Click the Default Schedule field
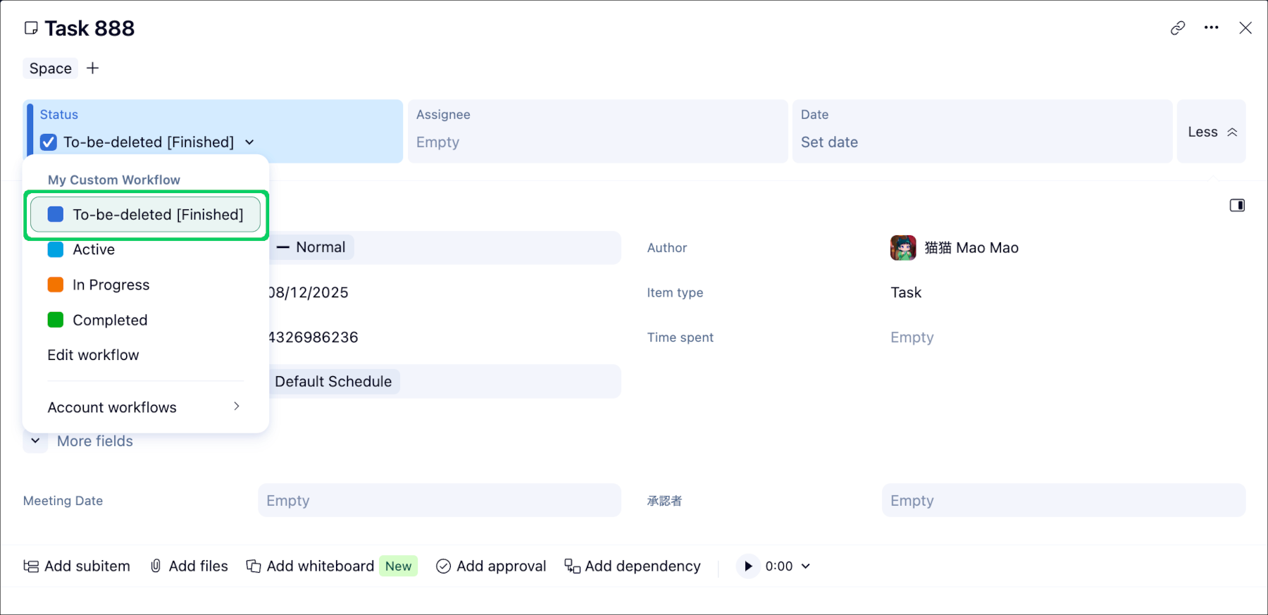This screenshot has width=1268, height=615. pyautogui.click(x=445, y=381)
